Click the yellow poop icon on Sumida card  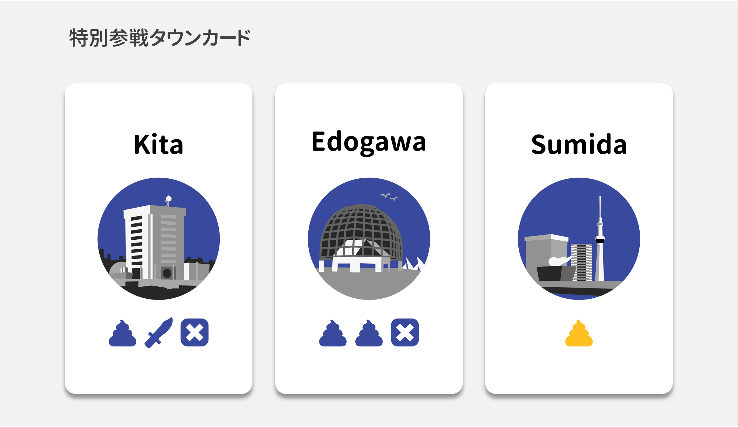tap(579, 333)
